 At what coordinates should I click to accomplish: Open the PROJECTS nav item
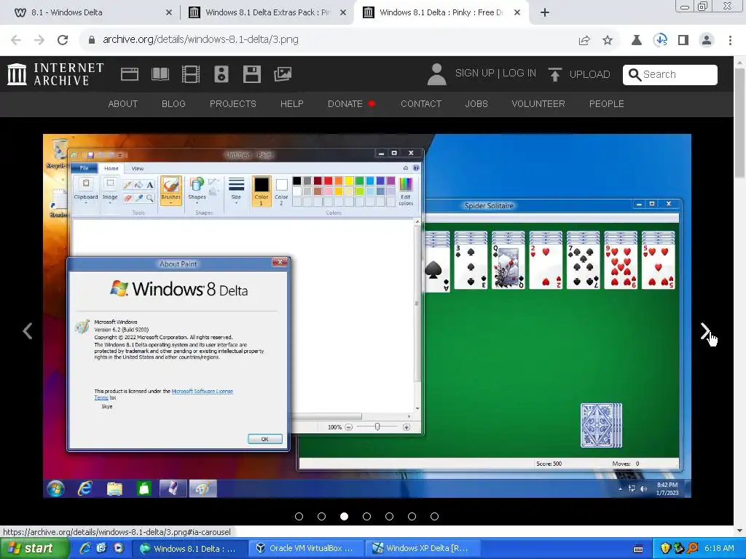(x=232, y=103)
